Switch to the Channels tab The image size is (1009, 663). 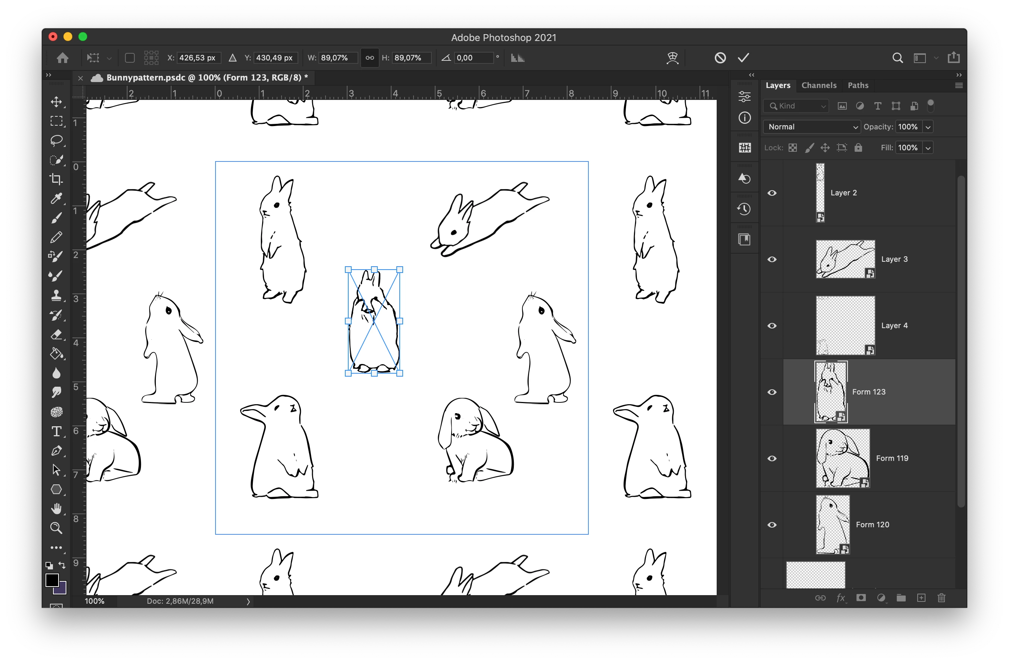pos(818,85)
